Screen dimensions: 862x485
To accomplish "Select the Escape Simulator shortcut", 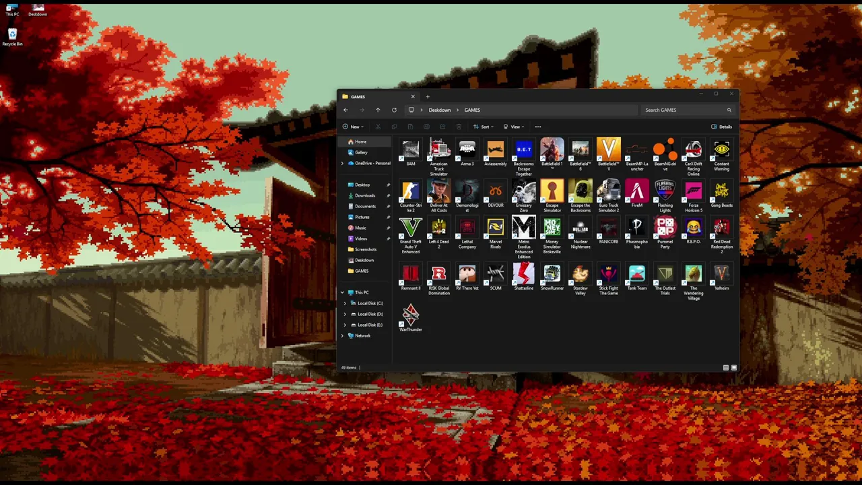I will tap(552, 196).
